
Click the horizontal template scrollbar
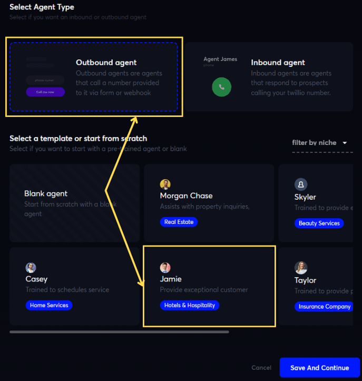(119, 332)
